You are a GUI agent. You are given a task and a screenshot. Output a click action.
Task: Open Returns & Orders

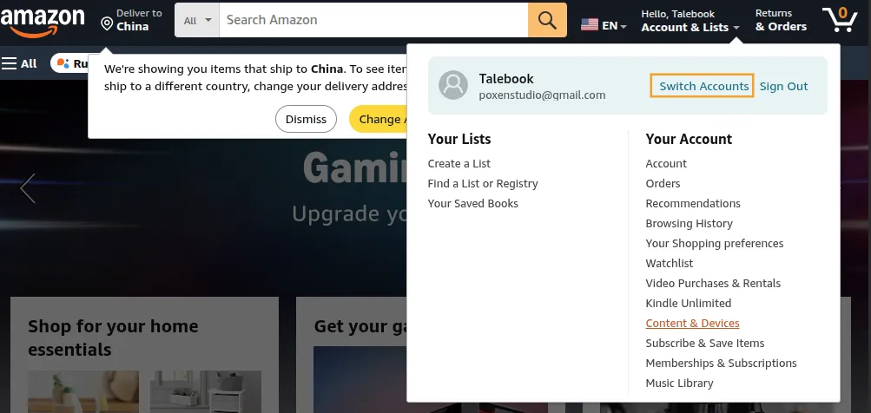coord(781,20)
